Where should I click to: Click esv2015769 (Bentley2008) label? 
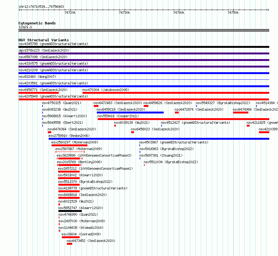(x=79, y=162)
